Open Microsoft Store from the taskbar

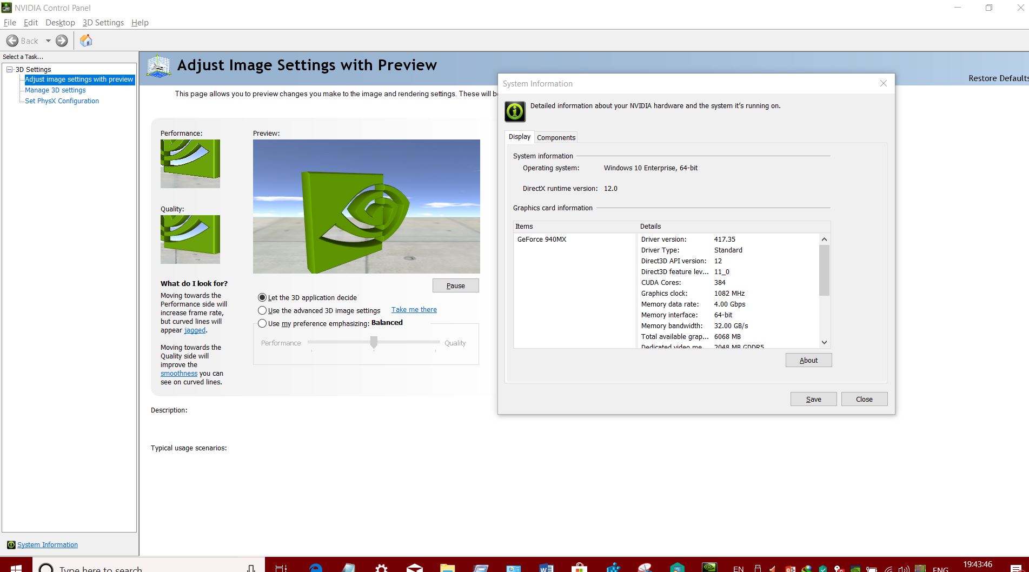coord(579,568)
